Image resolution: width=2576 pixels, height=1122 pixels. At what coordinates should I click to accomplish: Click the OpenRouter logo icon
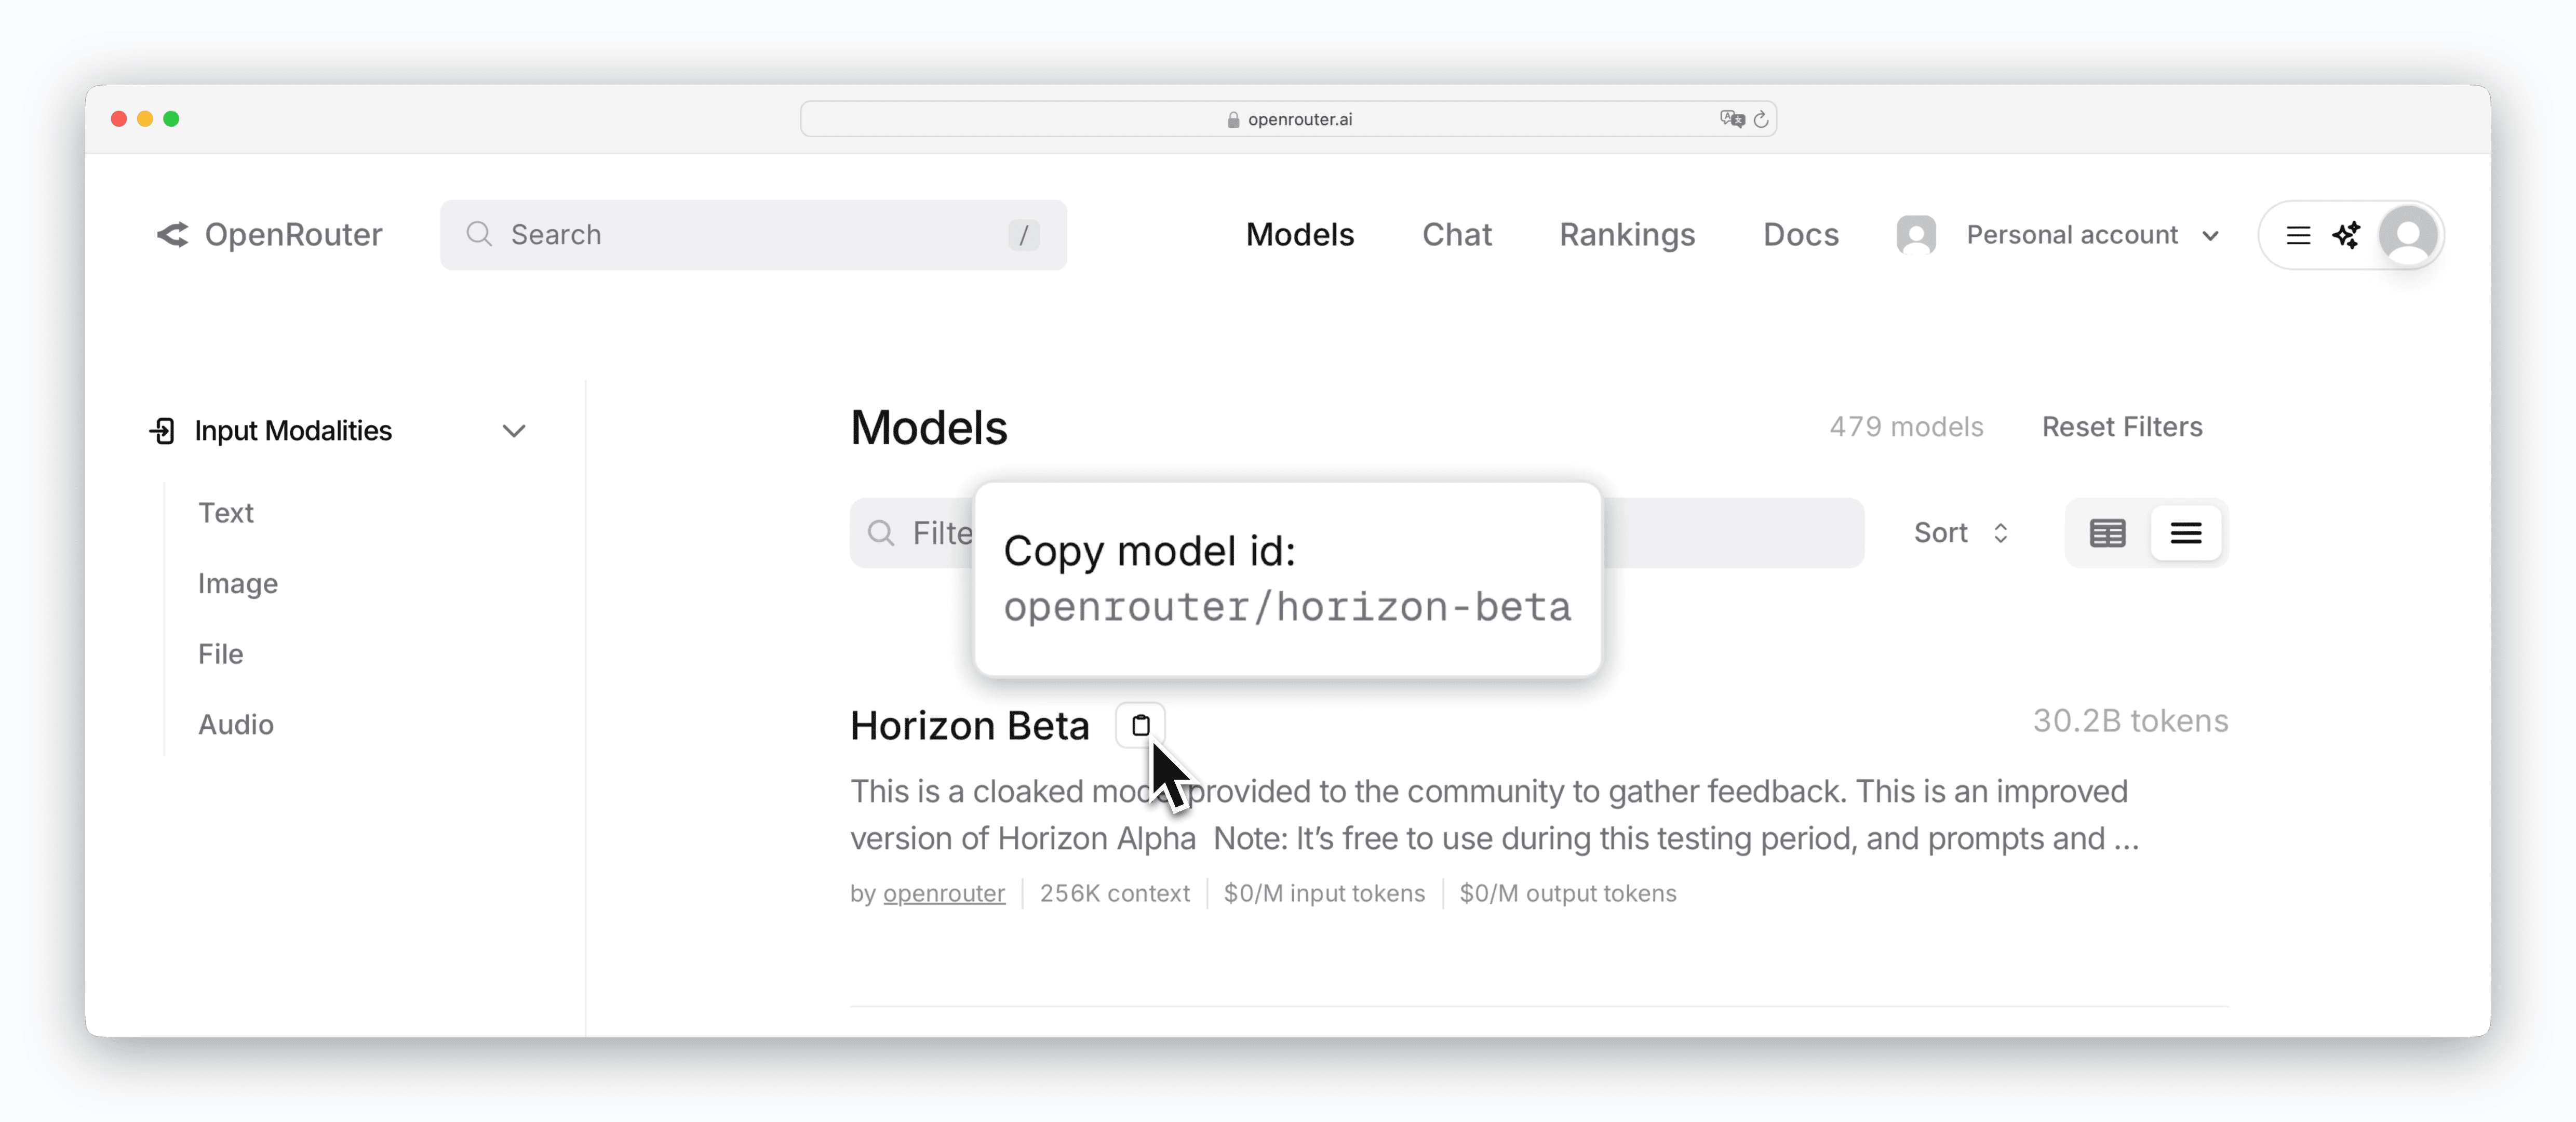point(173,234)
